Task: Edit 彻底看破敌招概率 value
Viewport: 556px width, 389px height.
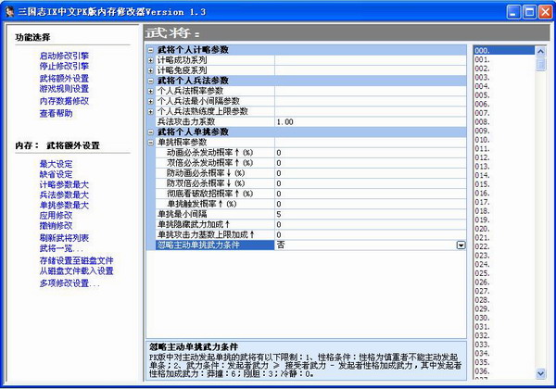Action: tap(370, 194)
